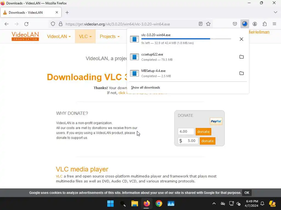Click the taskbar clock showing 6:49 PM
Image resolution: width=281 pixels, height=210 pixels.
point(252,203)
